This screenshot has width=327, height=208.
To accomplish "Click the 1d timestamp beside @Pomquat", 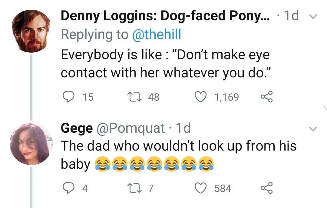I will tap(183, 128).
